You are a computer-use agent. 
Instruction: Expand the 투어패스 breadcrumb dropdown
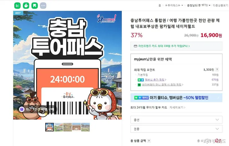[174, 5]
